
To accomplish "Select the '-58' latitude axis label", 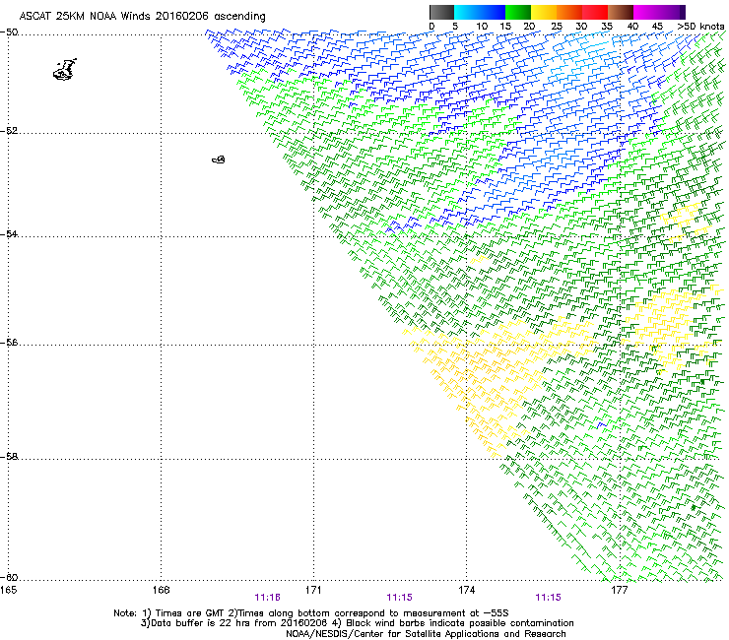I will [x=9, y=457].
